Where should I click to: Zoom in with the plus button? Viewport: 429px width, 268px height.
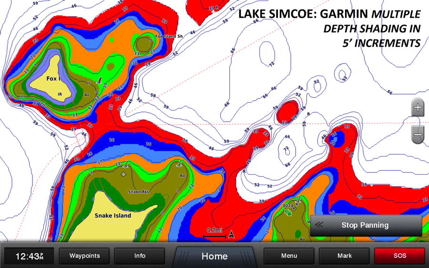pos(418,107)
